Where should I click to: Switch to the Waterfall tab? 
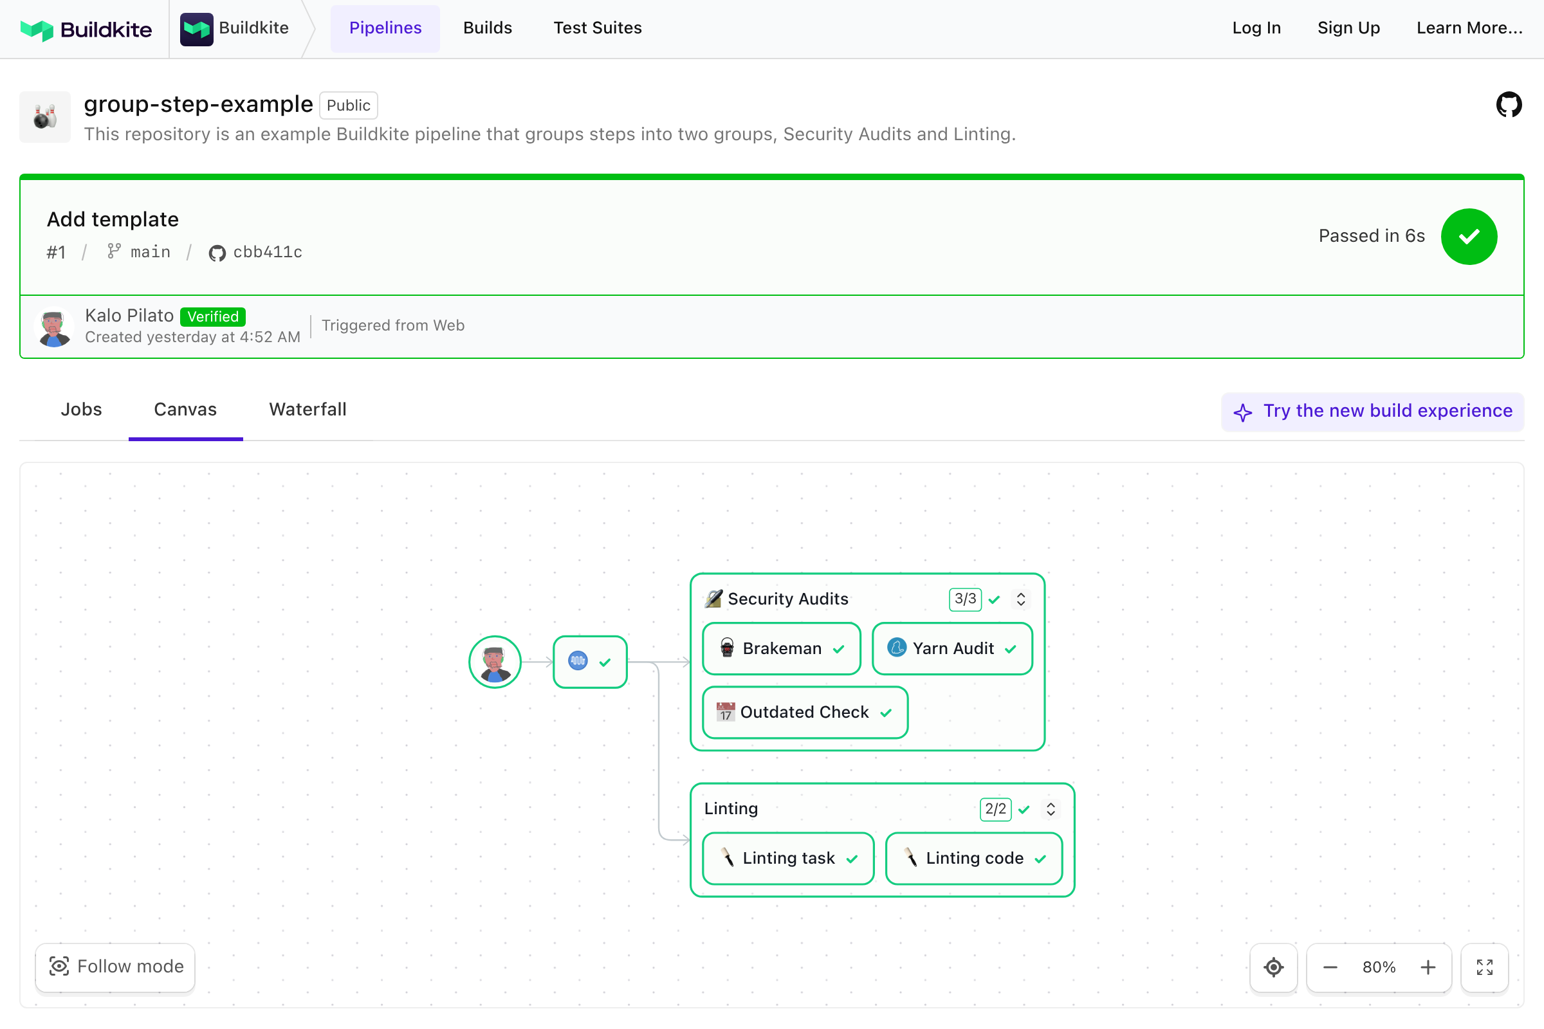(x=308, y=410)
